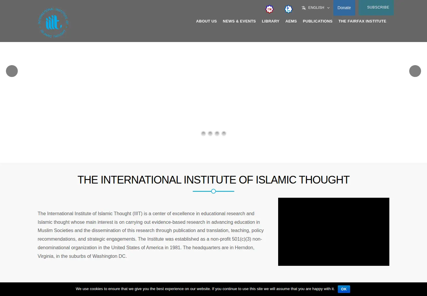Select the first slider pagination dot
427x296 pixels.
click(203, 133)
